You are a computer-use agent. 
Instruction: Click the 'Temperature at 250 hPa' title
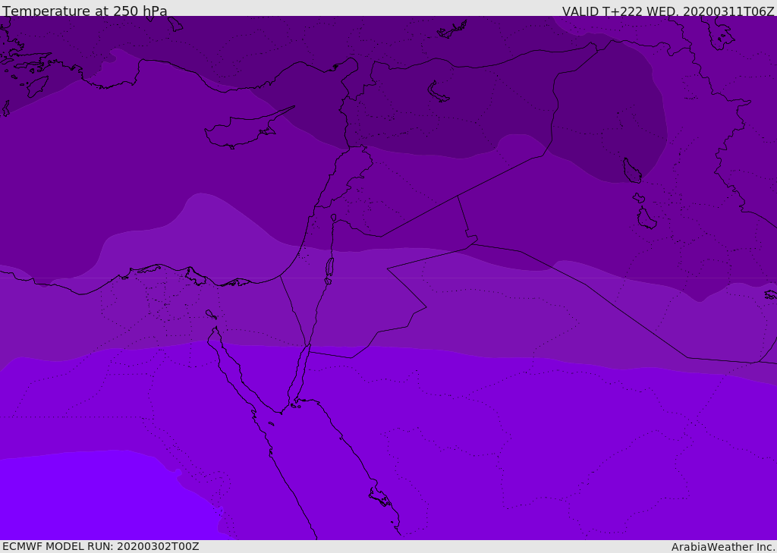click(85, 11)
